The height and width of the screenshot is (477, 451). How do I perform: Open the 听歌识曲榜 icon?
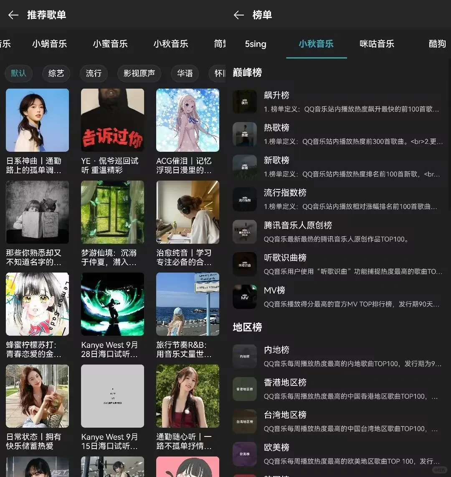tap(245, 264)
